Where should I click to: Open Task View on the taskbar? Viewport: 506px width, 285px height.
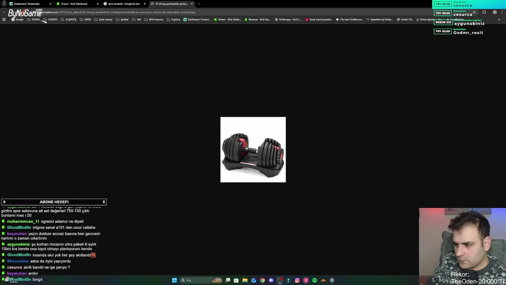click(x=228, y=280)
